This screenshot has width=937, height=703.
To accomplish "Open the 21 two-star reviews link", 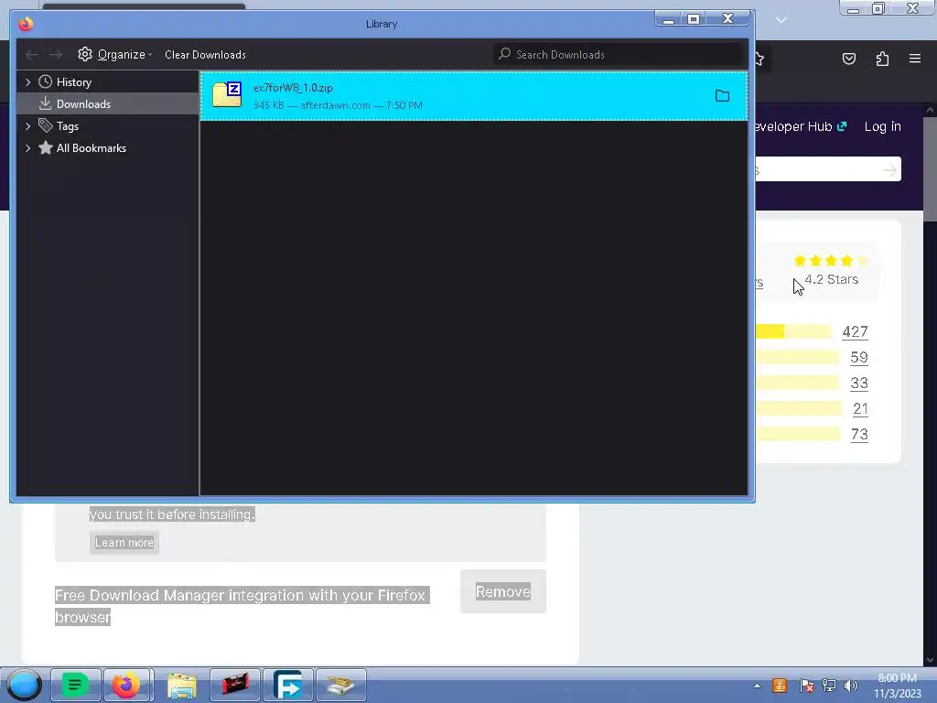I will 860,409.
